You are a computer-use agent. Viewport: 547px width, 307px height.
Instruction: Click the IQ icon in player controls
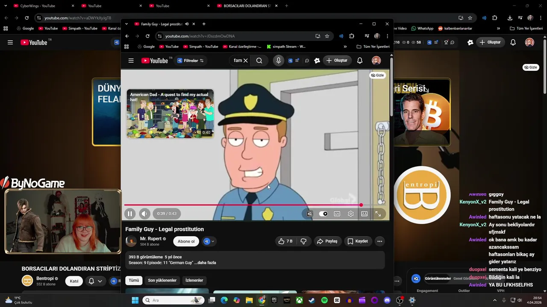[x=310, y=214]
